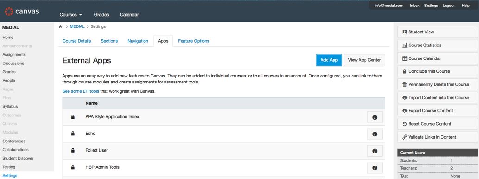This screenshot has width=479, height=179.
Task: Click the info@medial.com account link
Action: click(389, 6)
